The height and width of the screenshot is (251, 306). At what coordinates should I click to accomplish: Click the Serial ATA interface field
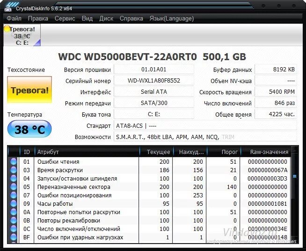[154, 92]
